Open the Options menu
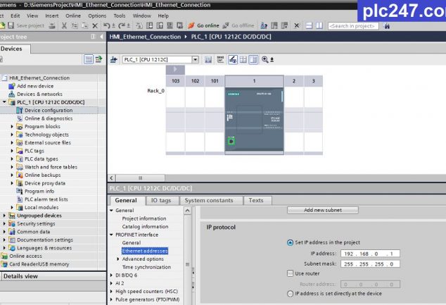446x305 pixels. pyautogui.click(x=97, y=15)
